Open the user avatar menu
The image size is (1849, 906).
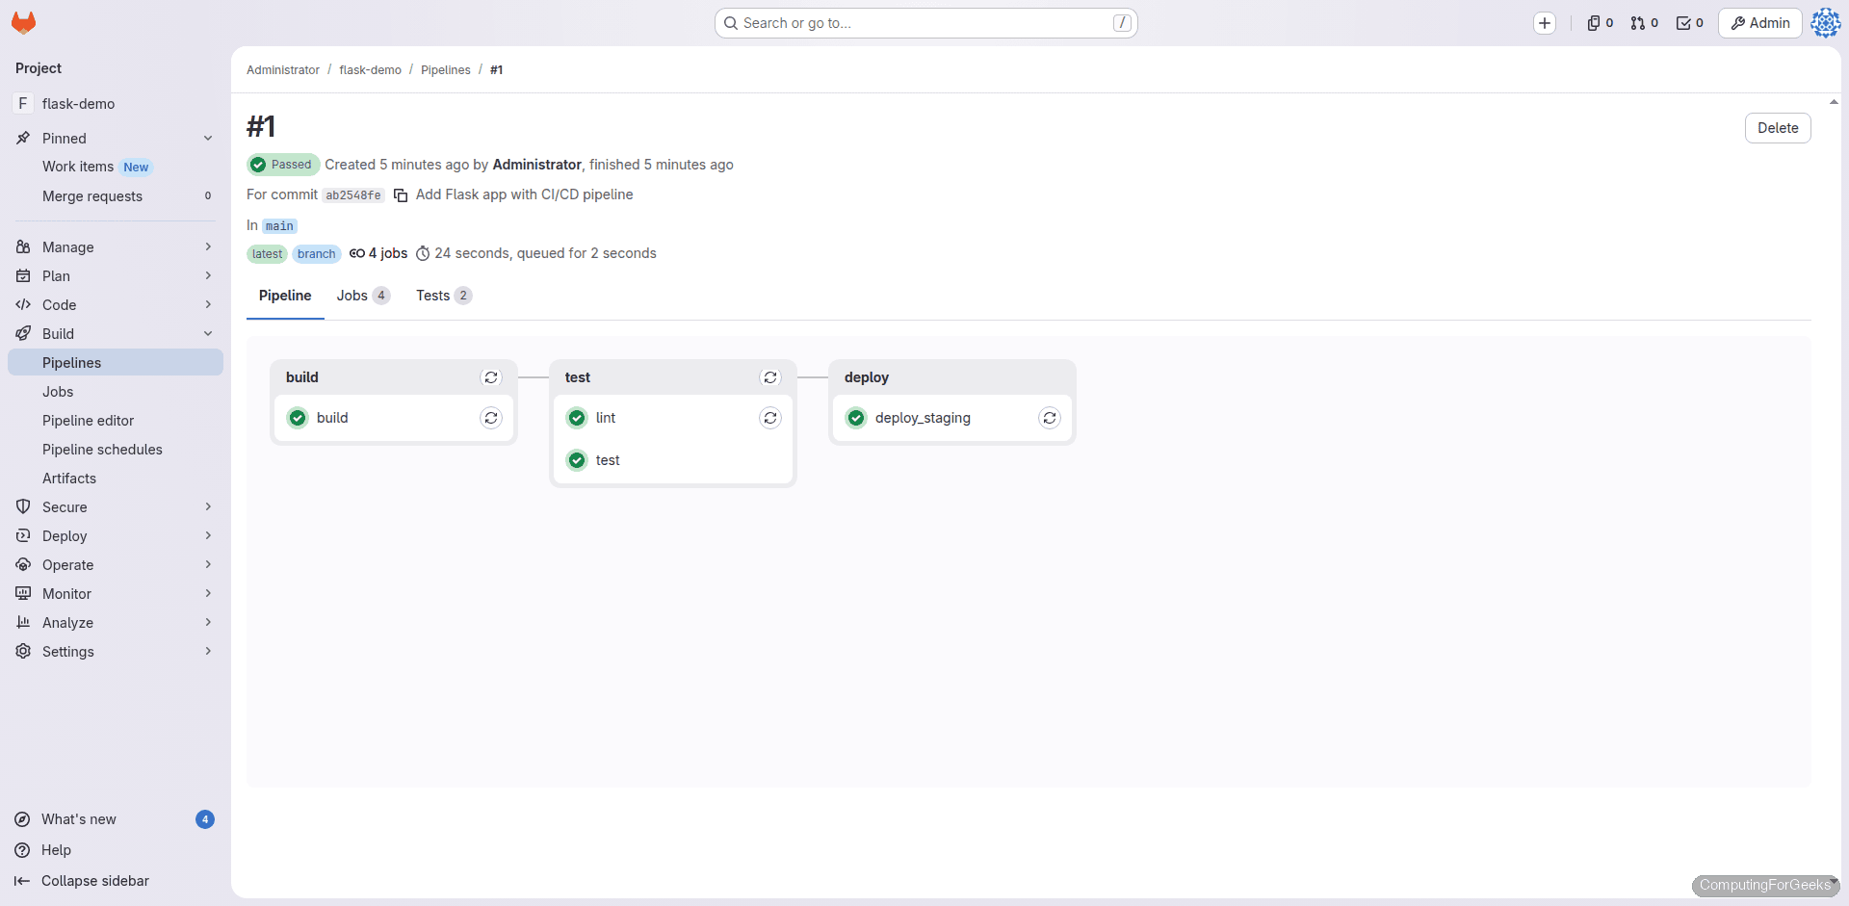(x=1826, y=22)
